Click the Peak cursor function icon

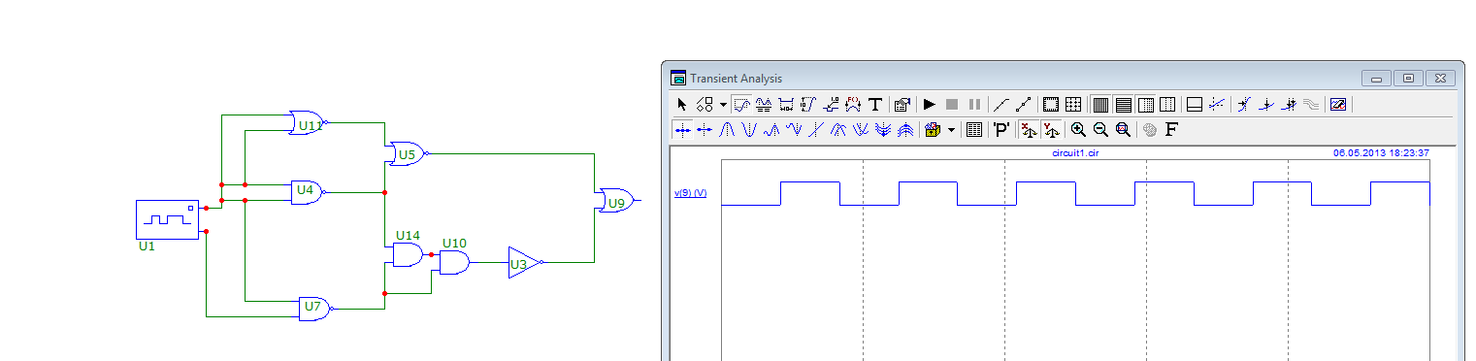pos(727,129)
